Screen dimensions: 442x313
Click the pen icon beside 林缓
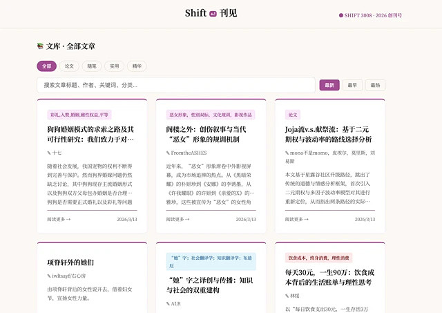[287, 296]
